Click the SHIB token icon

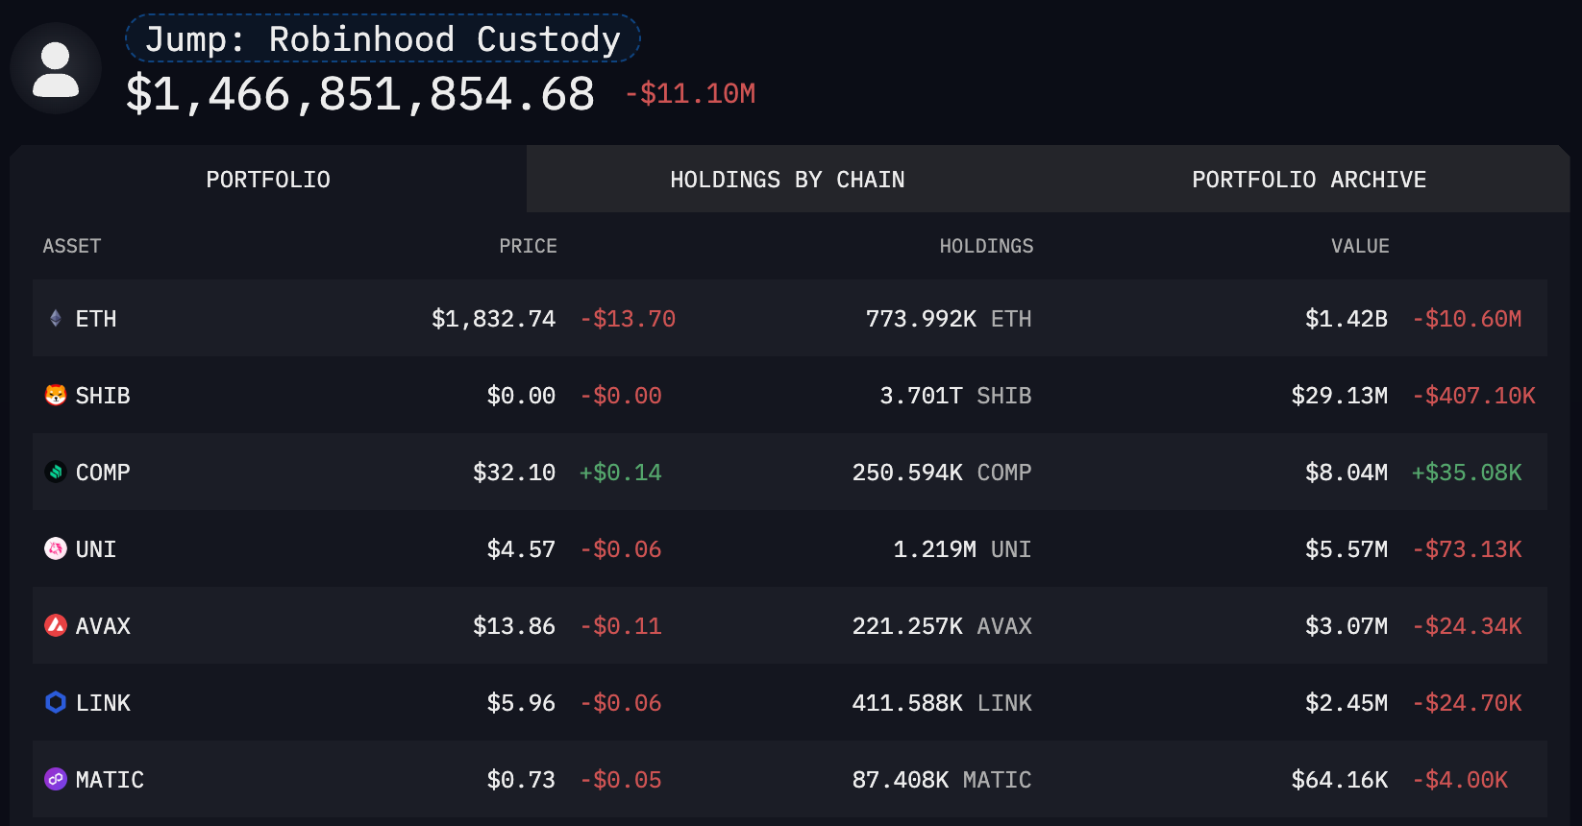click(x=56, y=395)
